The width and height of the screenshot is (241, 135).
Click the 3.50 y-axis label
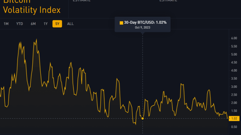coord(234,79)
